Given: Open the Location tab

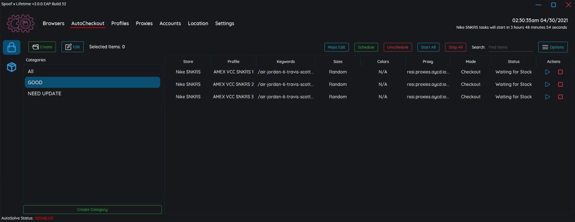Looking at the screenshot, I should [198, 23].
